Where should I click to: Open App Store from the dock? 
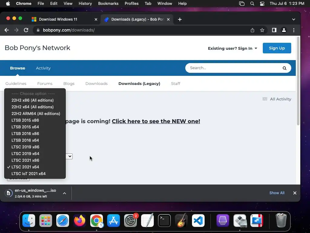pos(114,221)
